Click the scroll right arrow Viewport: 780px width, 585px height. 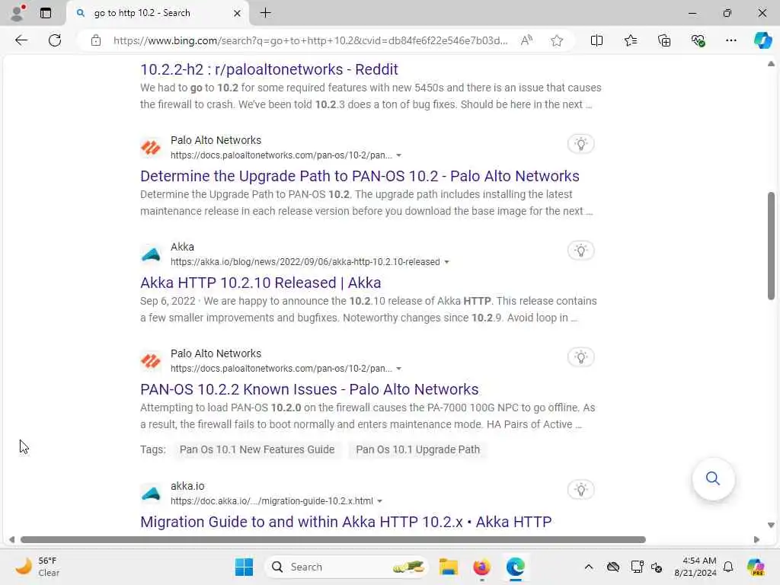756,540
